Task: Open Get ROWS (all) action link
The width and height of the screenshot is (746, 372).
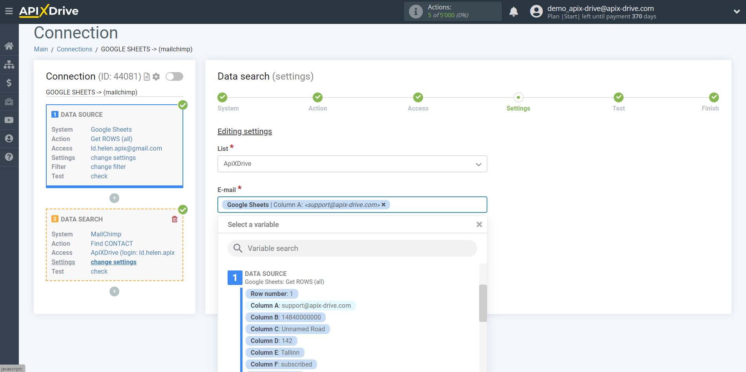Action: pyautogui.click(x=111, y=139)
